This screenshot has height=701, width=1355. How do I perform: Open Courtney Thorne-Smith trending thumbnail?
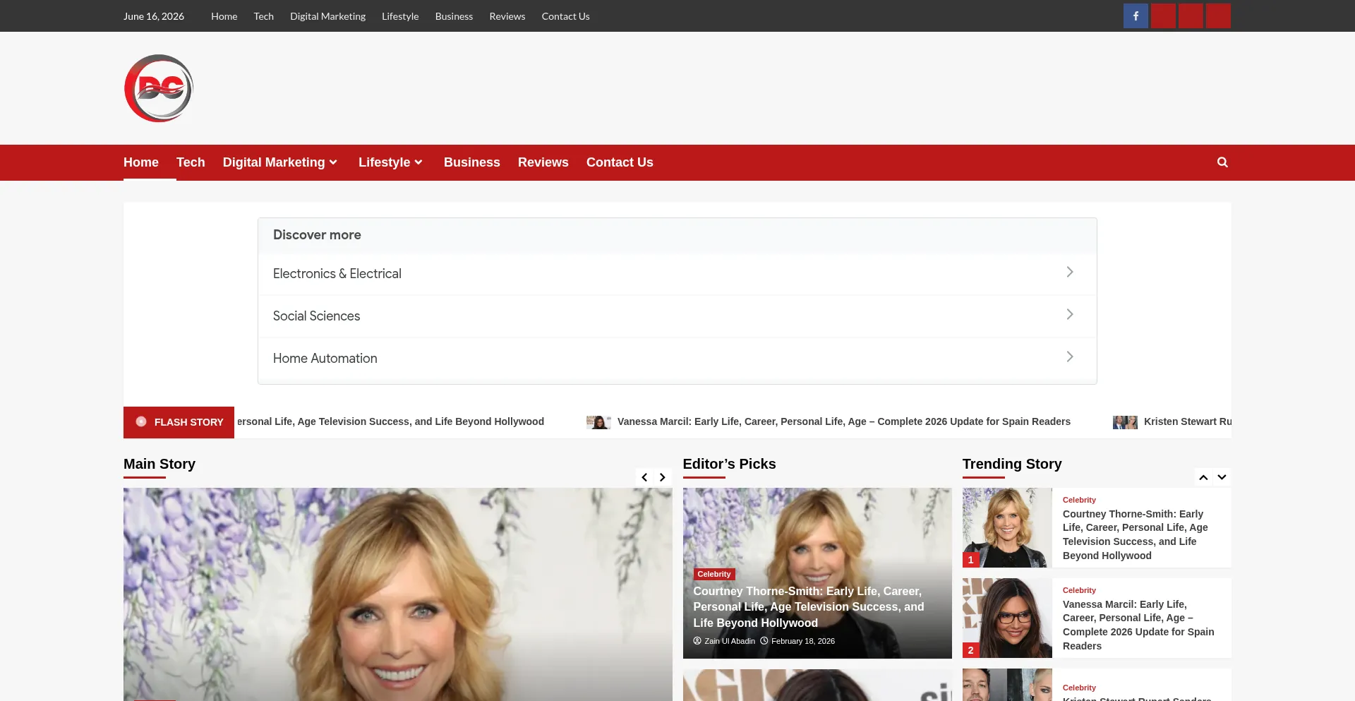(1007, 527)
